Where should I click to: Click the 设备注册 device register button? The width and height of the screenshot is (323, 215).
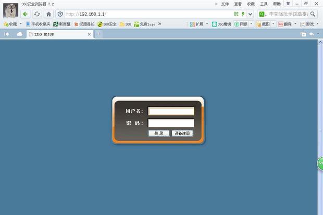tap(182, 133)
